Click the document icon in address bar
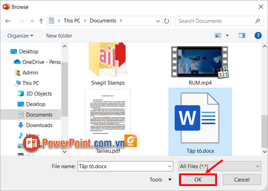Screen dimensions: 268x191 tap(51, 21)
